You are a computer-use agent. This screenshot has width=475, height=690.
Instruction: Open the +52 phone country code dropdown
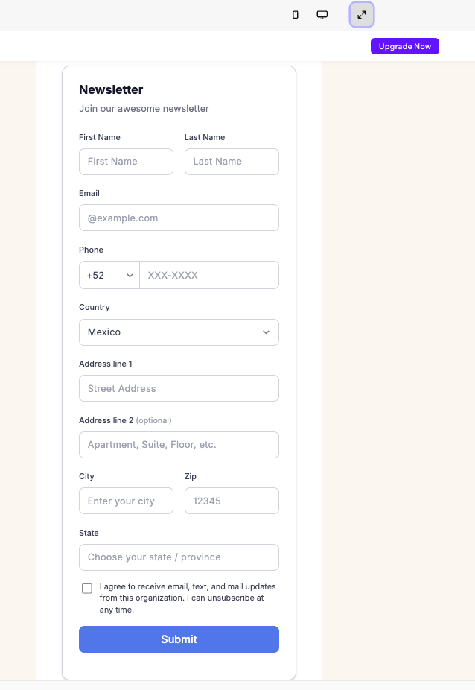[109, 275]
